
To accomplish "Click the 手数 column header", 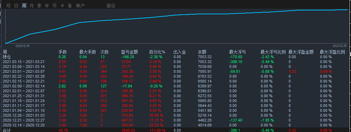I will [x=63, y=52].
